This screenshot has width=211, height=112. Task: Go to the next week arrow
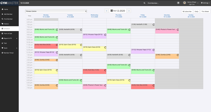coord(129,11)
